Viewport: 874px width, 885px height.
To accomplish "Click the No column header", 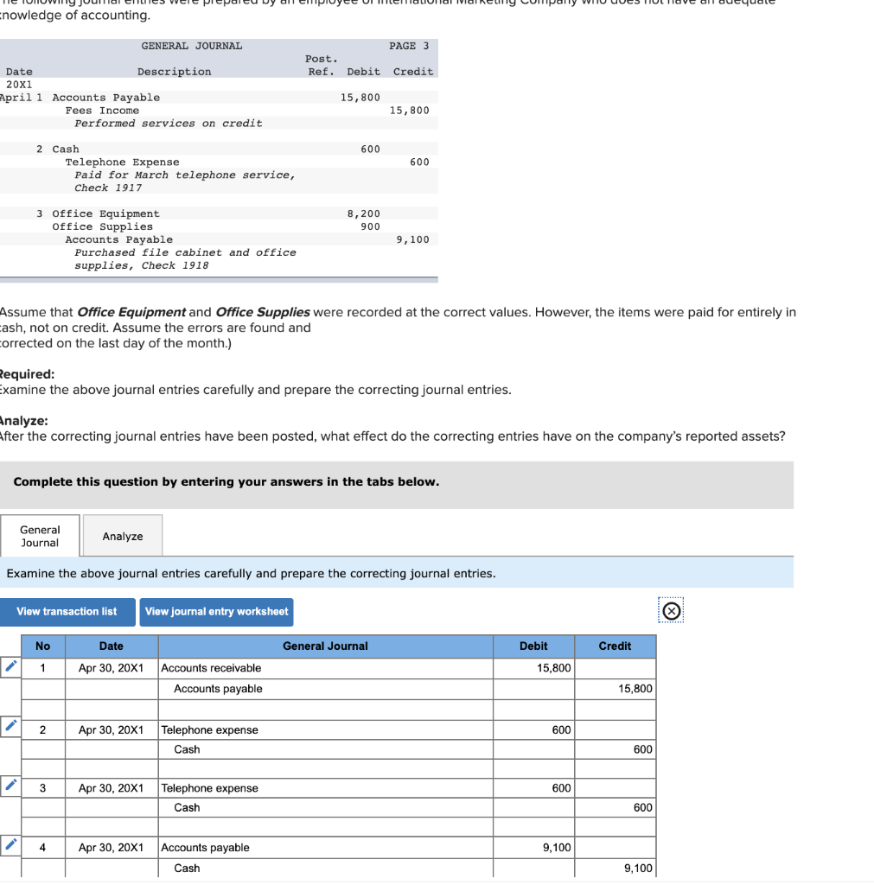I will (x=43, y=646).
